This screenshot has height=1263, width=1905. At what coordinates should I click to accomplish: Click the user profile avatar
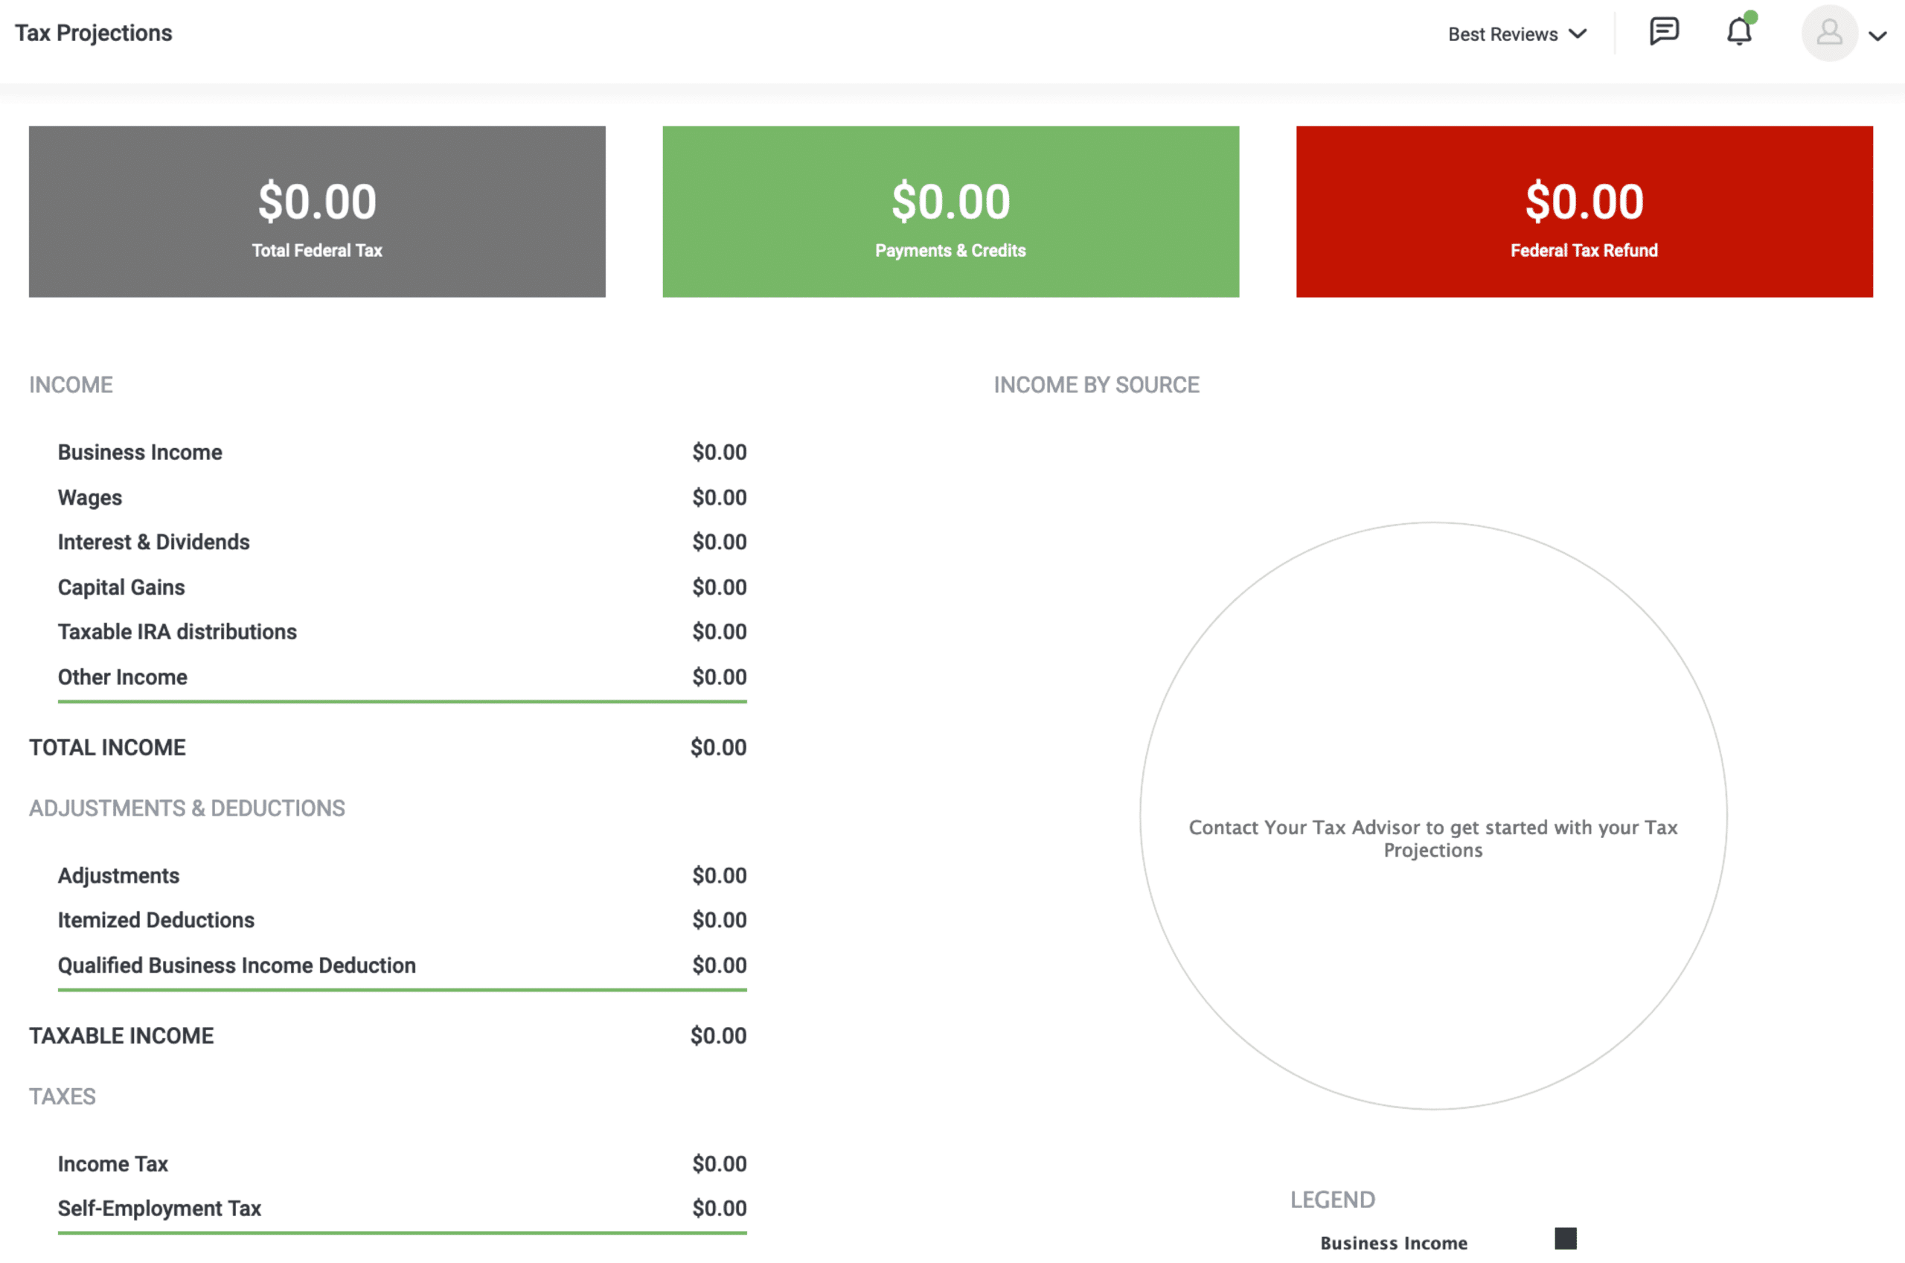1828,33
